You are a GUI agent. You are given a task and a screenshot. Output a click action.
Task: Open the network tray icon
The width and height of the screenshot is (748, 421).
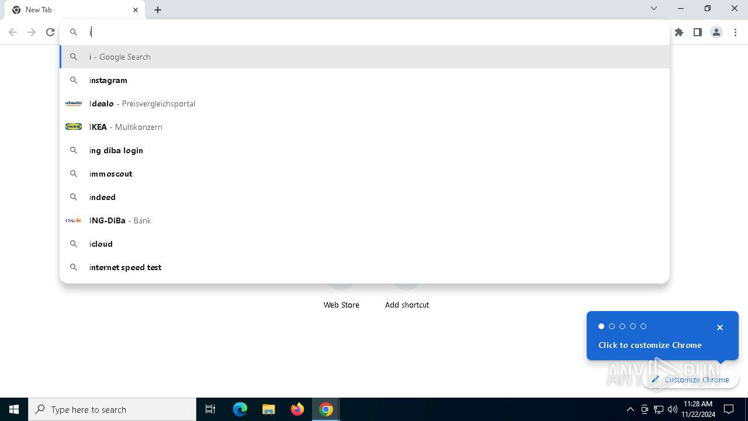click(x=659, y=409)
